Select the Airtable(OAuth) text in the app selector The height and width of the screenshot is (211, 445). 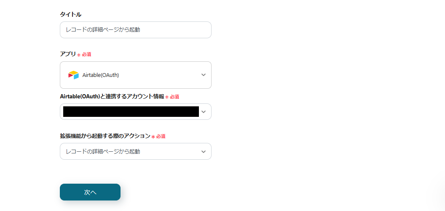[101, 75]
